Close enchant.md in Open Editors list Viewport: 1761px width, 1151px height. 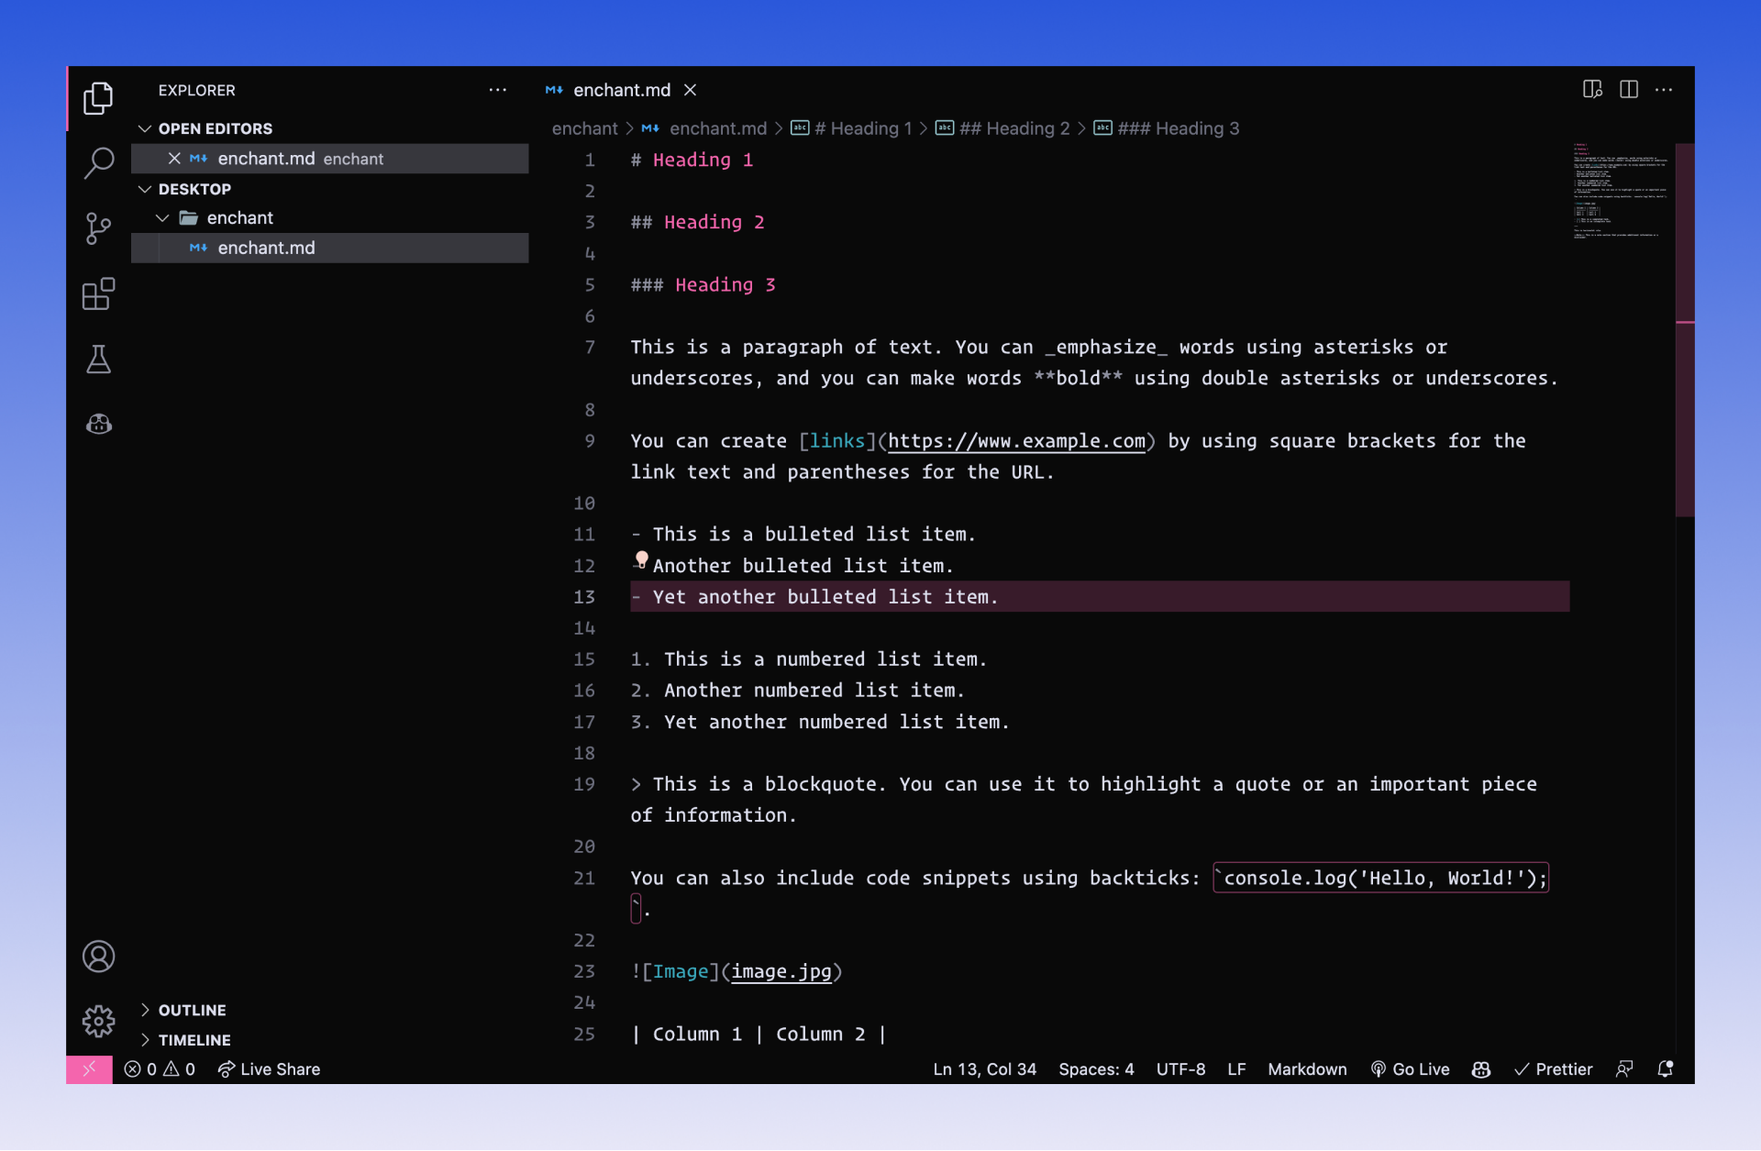(174, 159)
